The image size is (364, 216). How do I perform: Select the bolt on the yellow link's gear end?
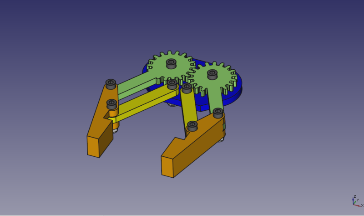point(172,84)
